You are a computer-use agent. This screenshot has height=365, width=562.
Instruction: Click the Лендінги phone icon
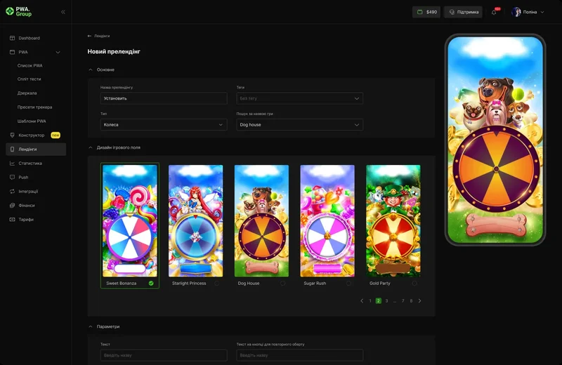[x=12, y=149]
